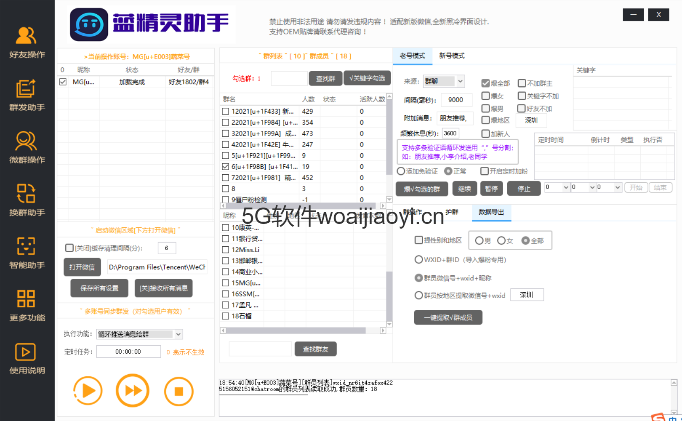This screenshot has width=682, height=421.
Task: Click the 定时任务 00:00:00 field
Action: [x=128, y=352]
